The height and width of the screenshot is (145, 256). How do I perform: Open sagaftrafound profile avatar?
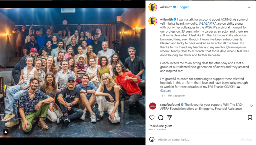click(153, 106)
